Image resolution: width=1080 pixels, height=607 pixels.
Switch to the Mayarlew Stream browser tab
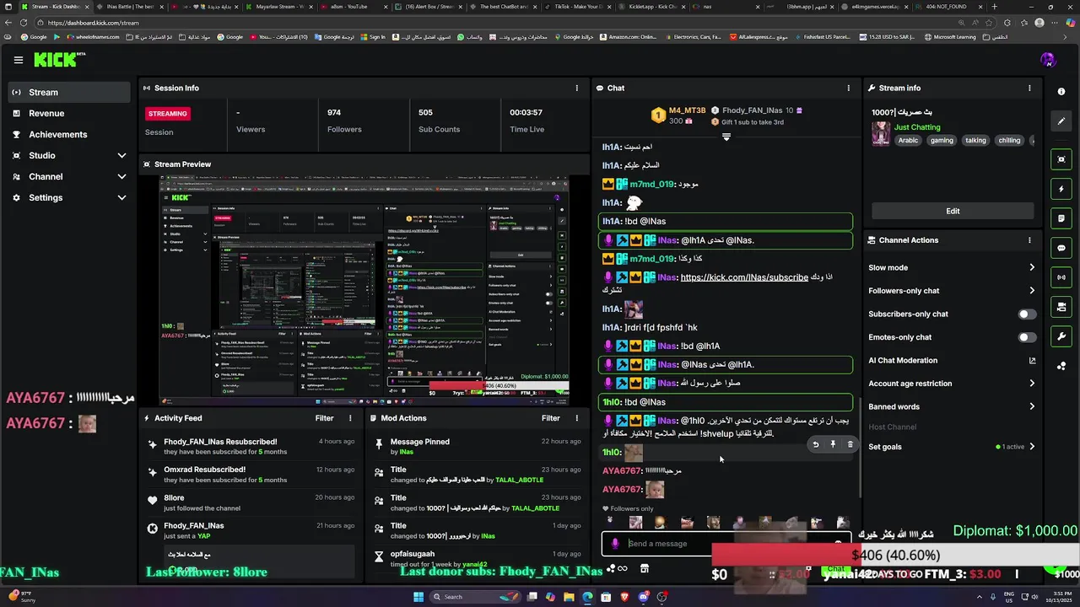click(279, 7)
